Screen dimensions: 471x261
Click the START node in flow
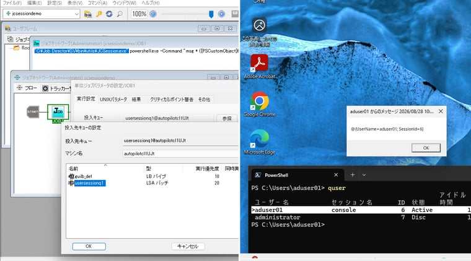[33, 112]
